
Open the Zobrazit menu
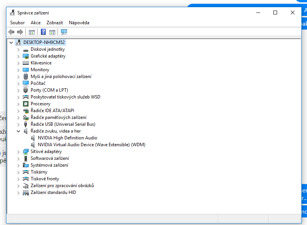click(55, 23)
